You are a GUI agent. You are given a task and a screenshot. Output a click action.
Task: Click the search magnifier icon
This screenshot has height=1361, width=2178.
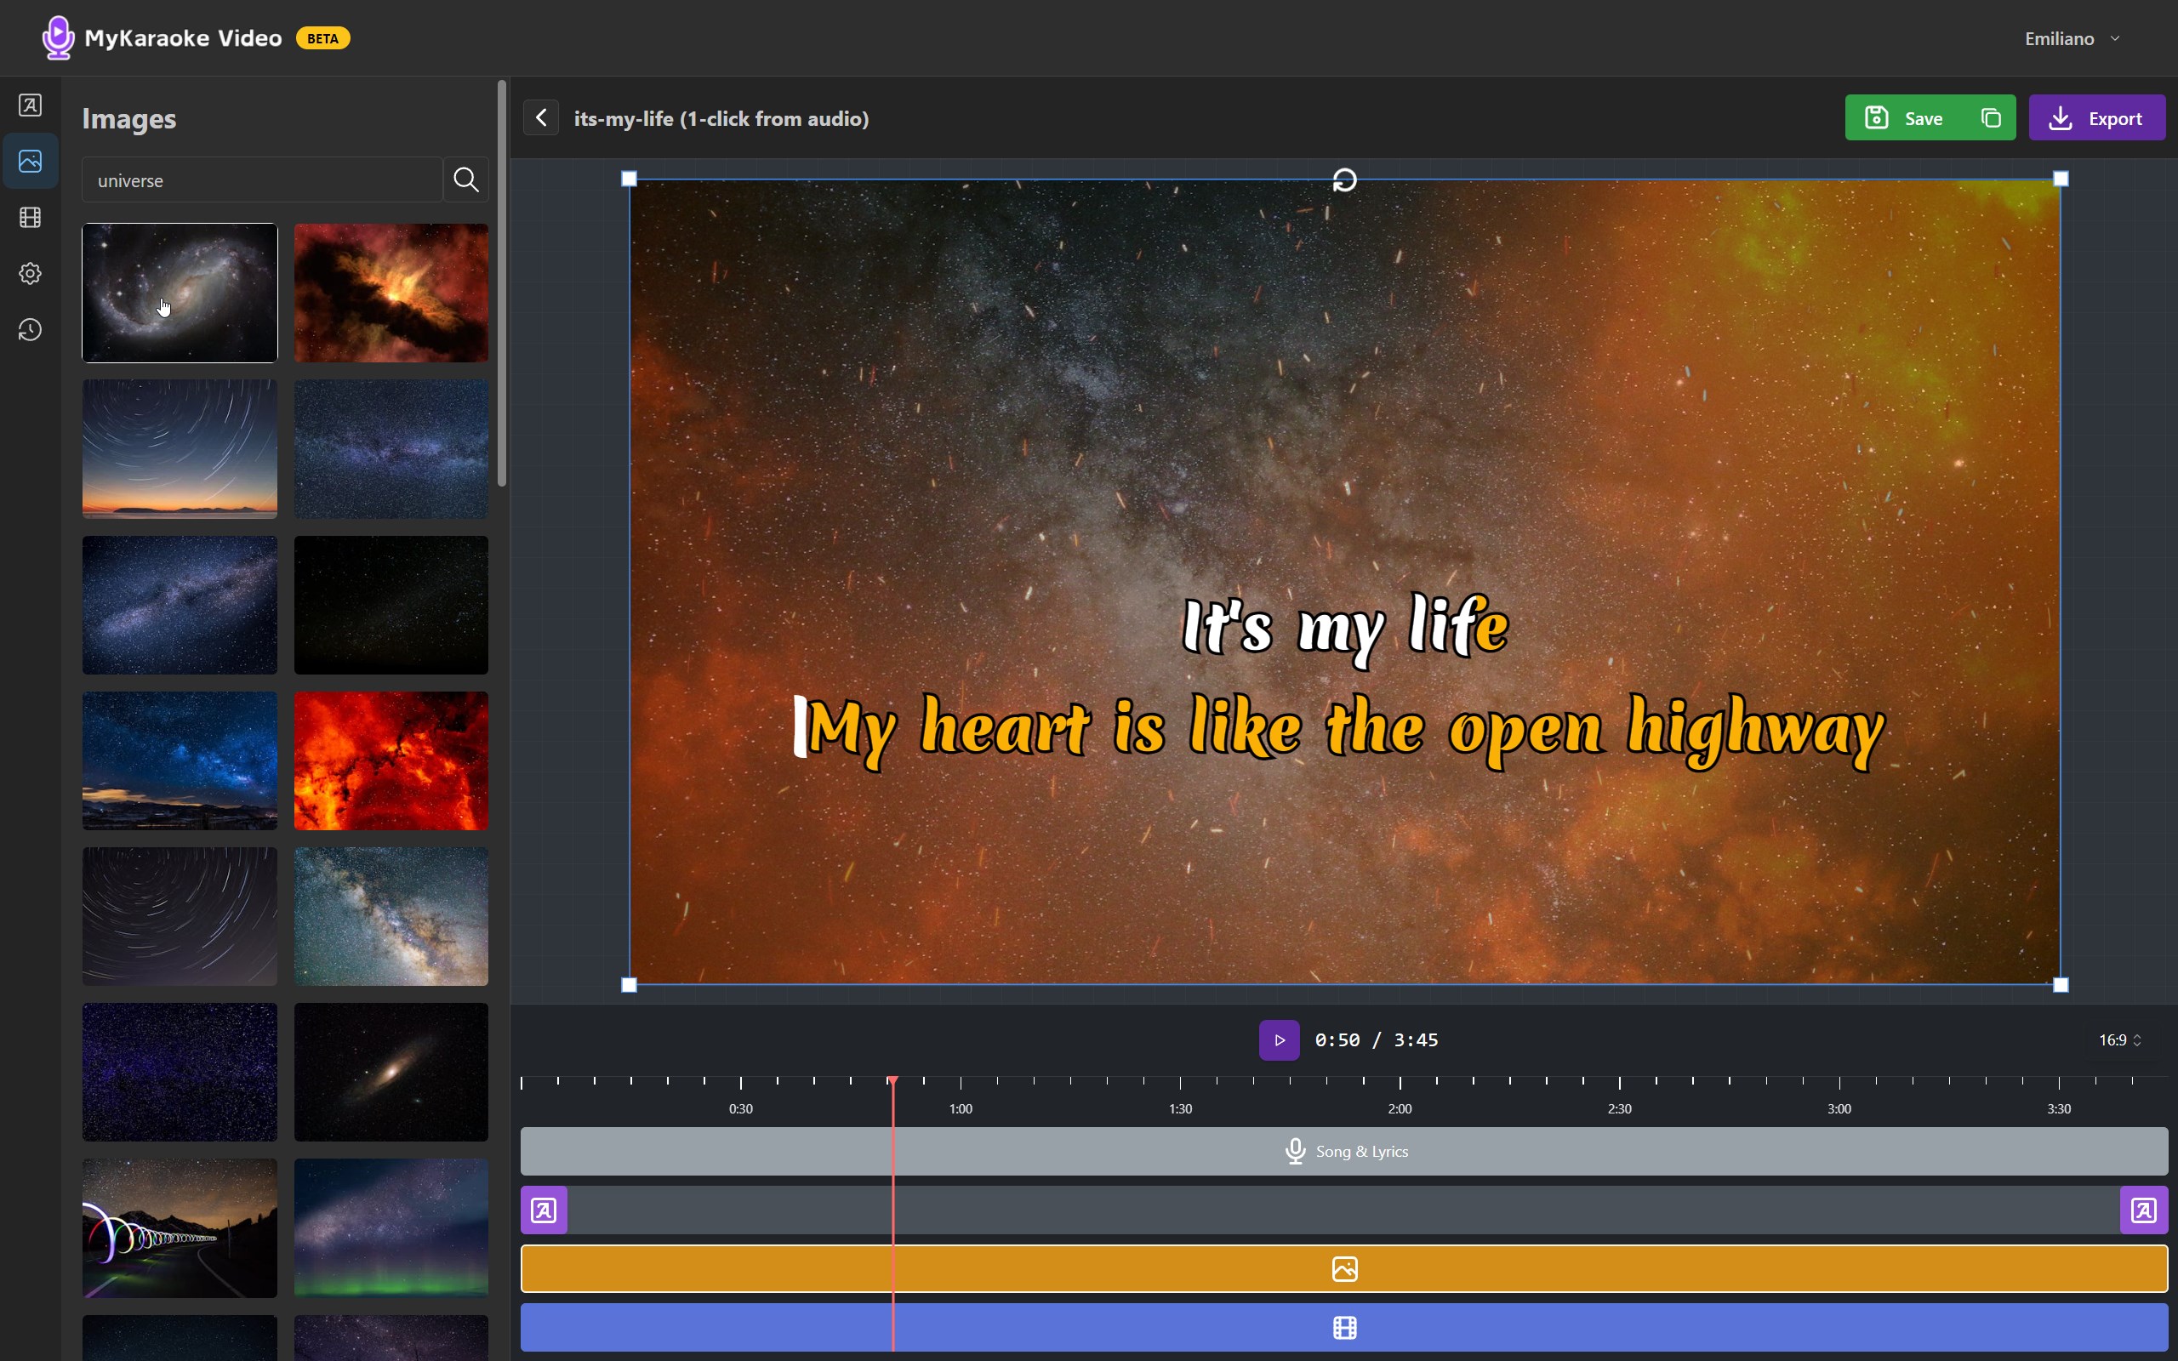click(465, 180)
